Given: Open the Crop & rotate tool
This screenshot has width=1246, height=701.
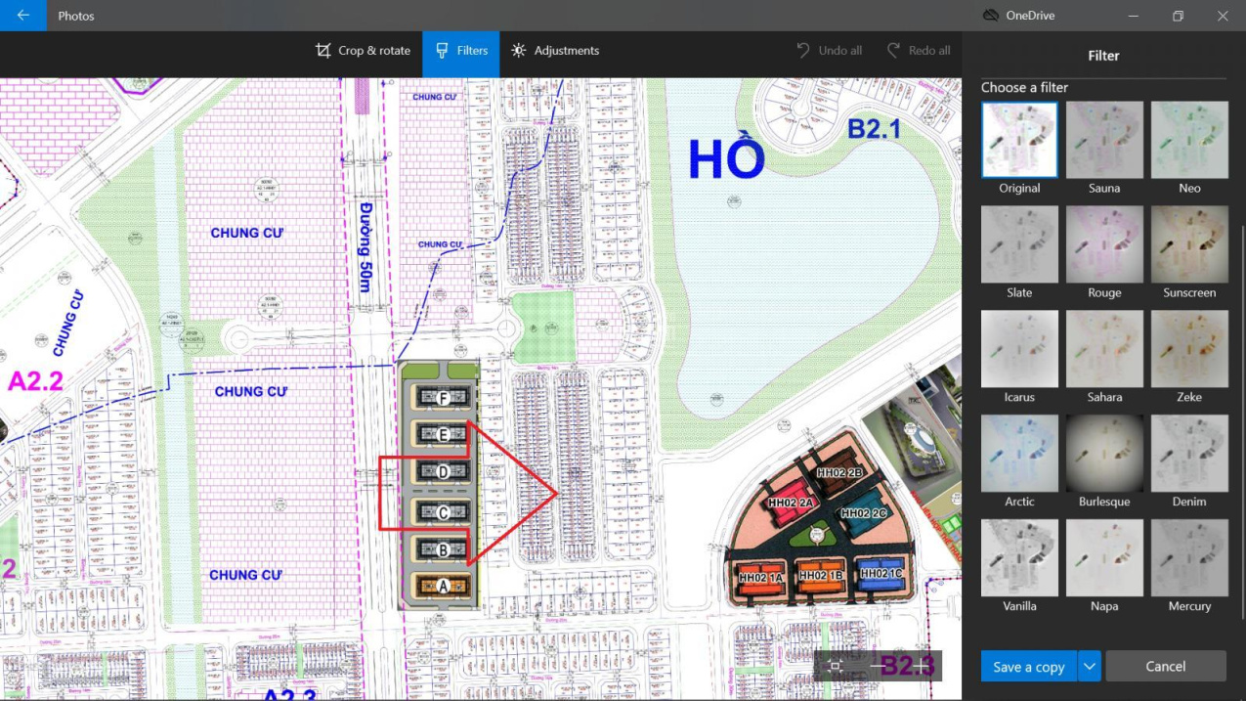Looking at the screenshot, I should pyautogui.click(x=363, y=51).
